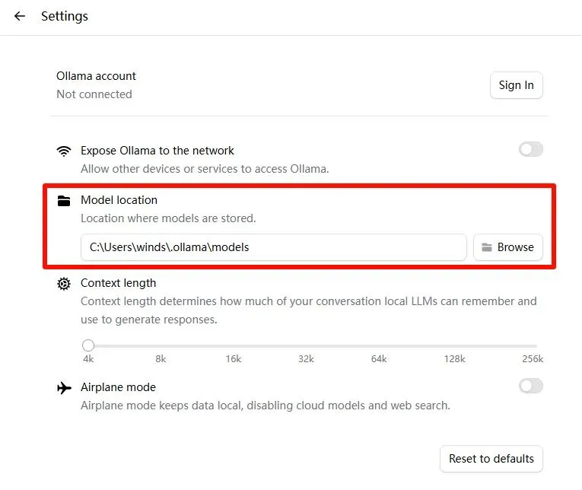Screen dimensions: 582x490
Task: Click the Ollama account label
Action: 96,76
